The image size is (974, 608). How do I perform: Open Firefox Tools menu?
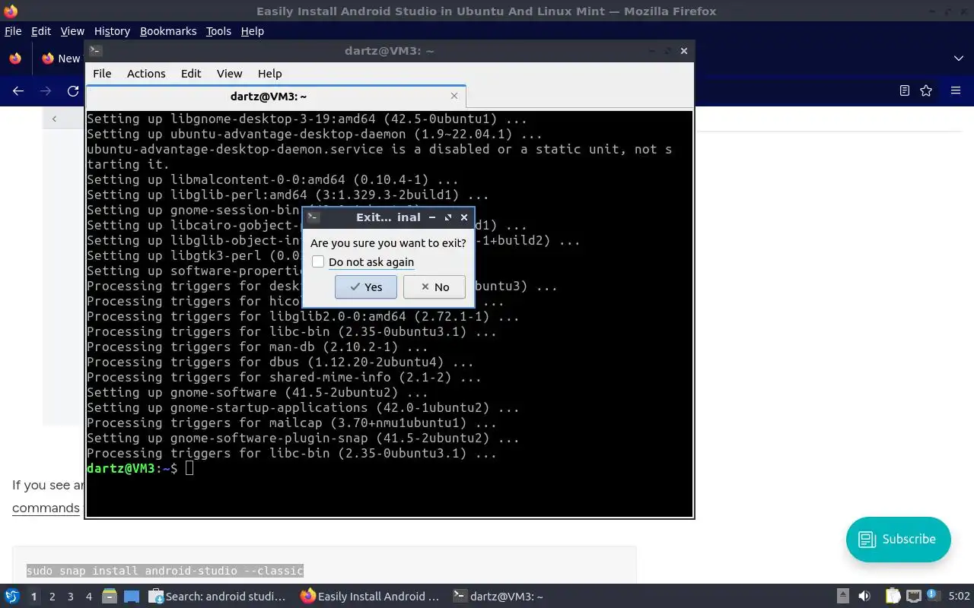point(218,31)
